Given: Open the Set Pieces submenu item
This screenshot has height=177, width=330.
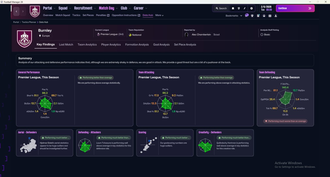Looking at the screenshot, I should (x=88, y=15).
